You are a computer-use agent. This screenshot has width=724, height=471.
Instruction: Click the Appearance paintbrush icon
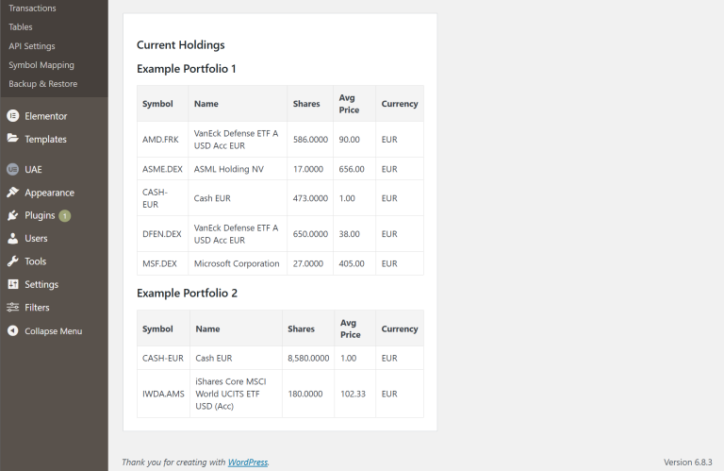(13, 193)
